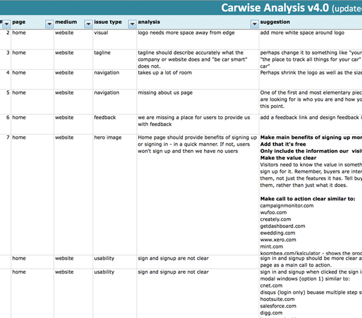The width and height of the screenshot is (362, 318).
Task: Click 'modal windows (option 1) similar to:' line
Action: (x=305, y=279)
